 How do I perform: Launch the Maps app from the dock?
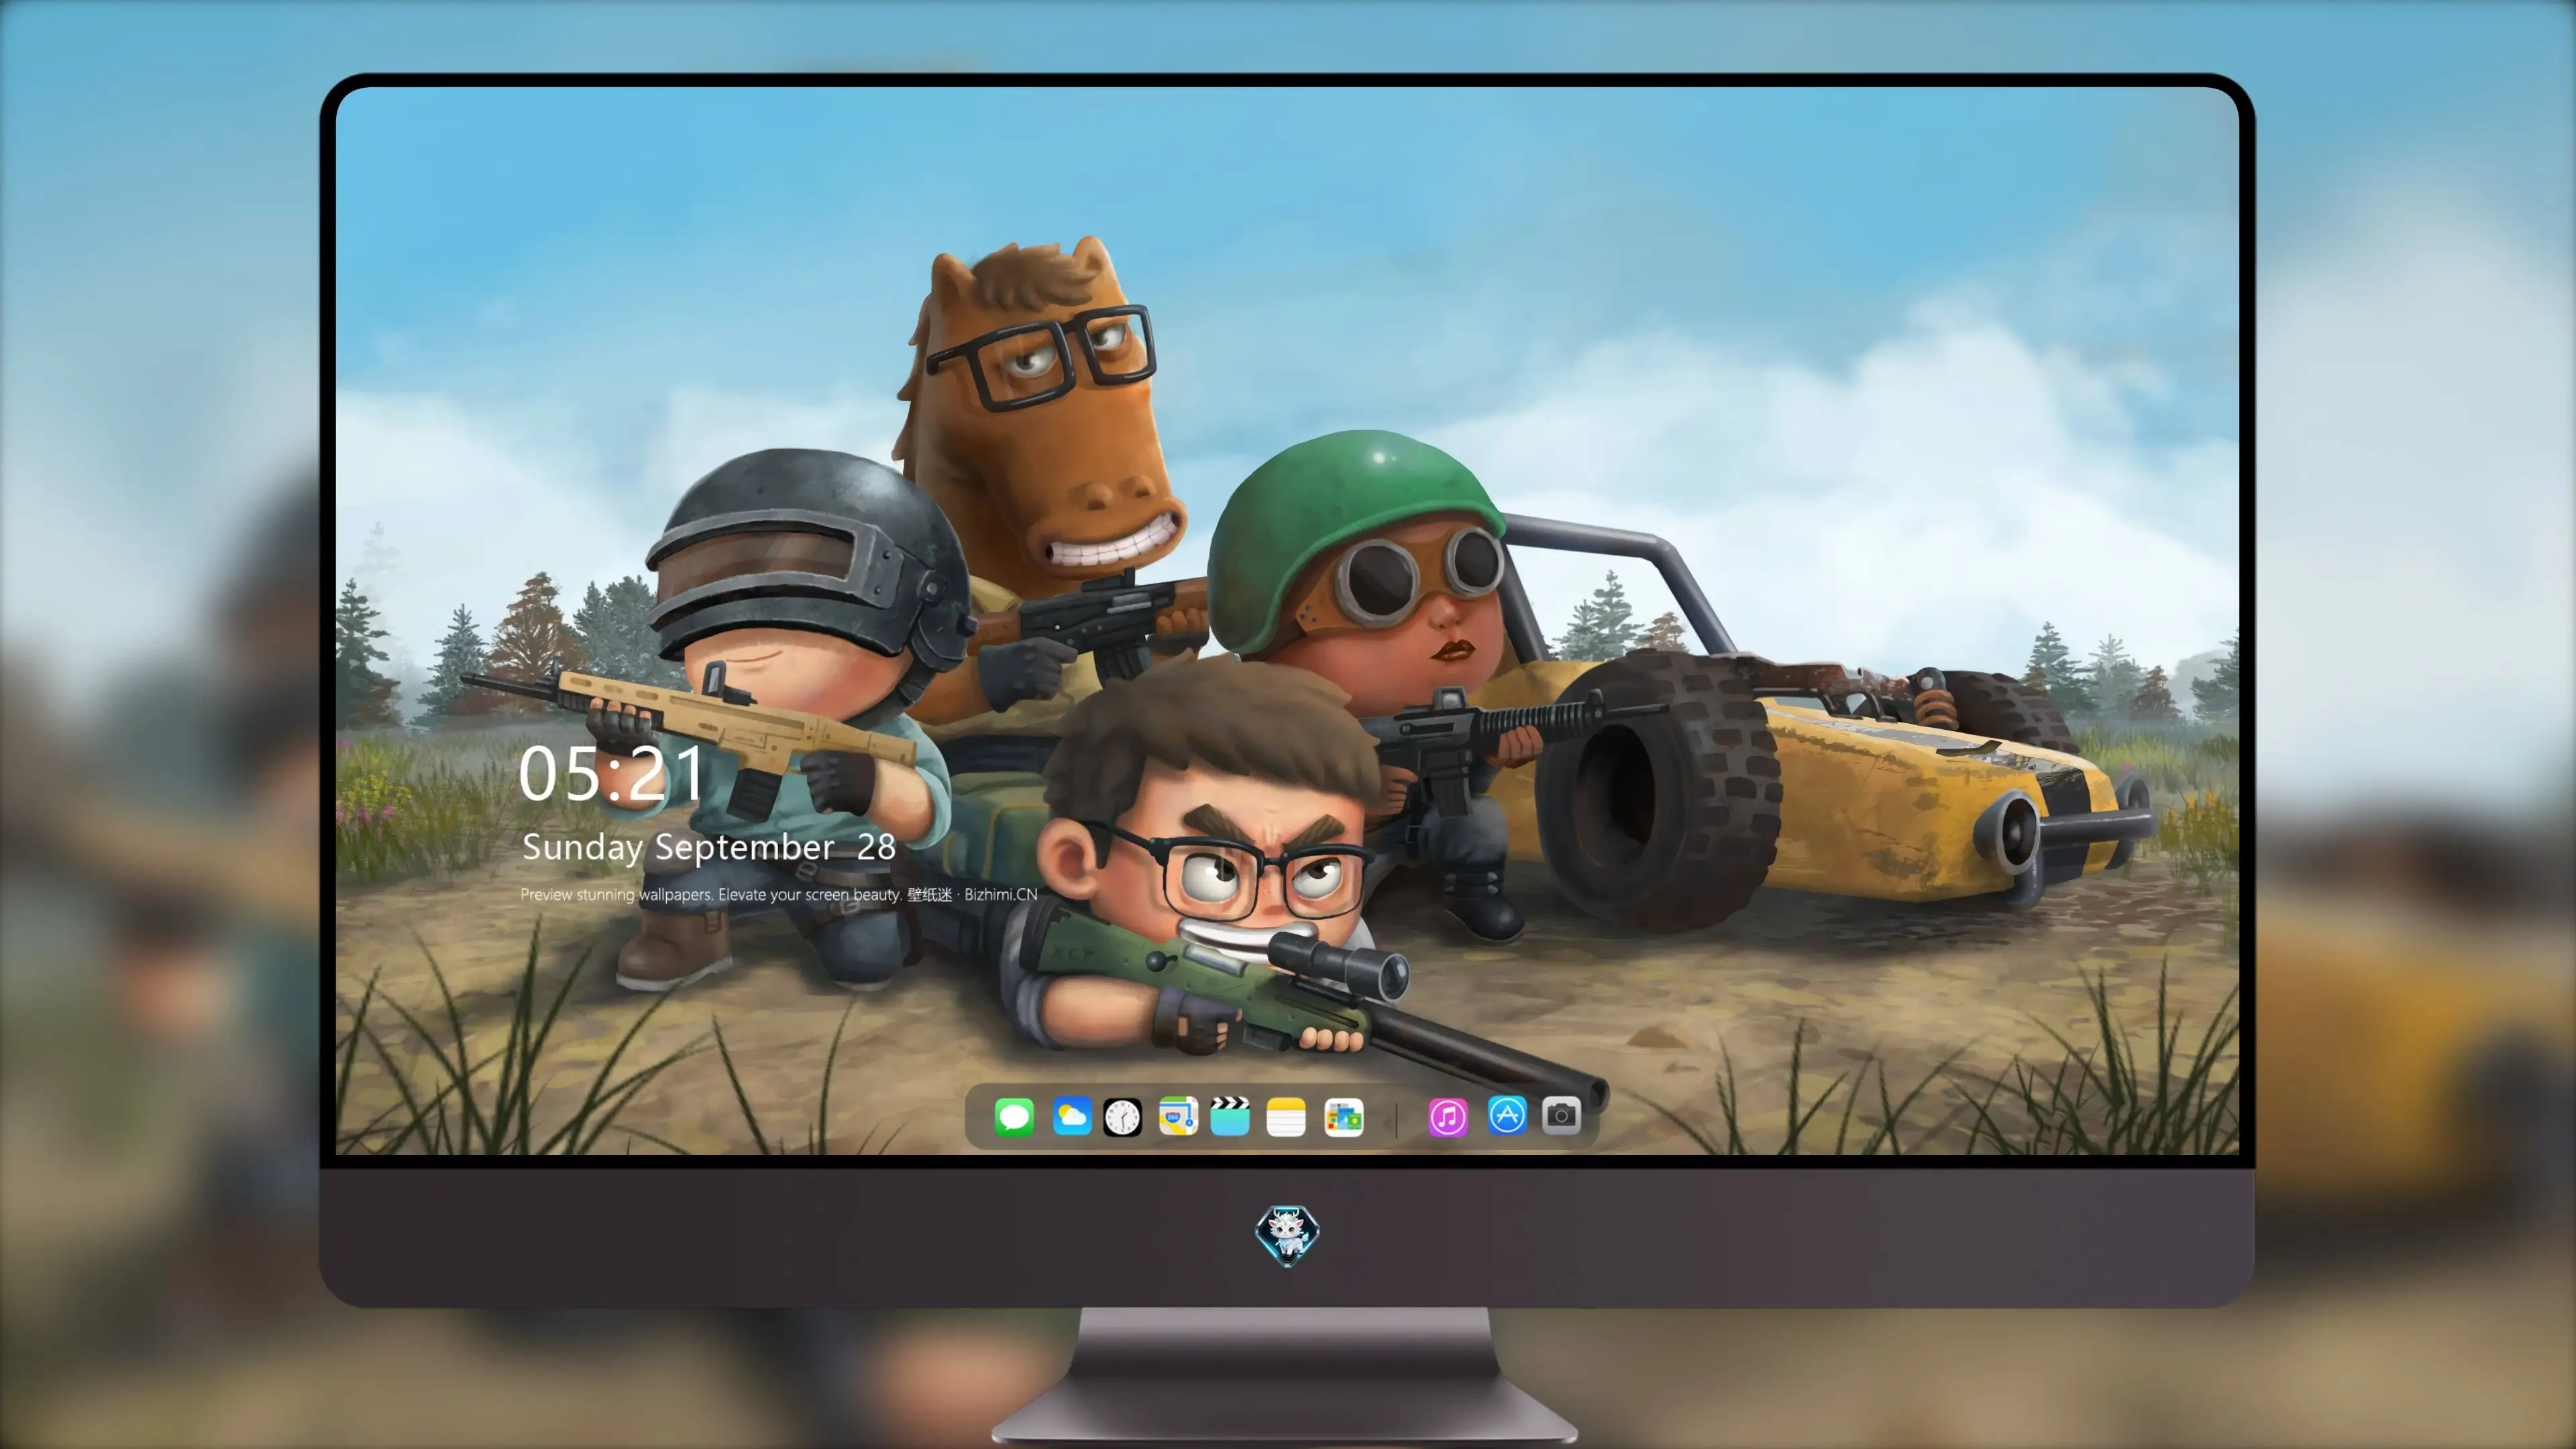tap(1178, 1116)
